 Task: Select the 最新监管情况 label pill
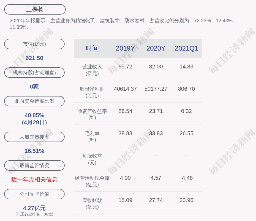[34, 165]
